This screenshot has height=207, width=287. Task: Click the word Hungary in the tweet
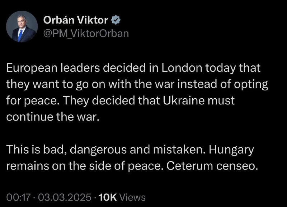231,151
